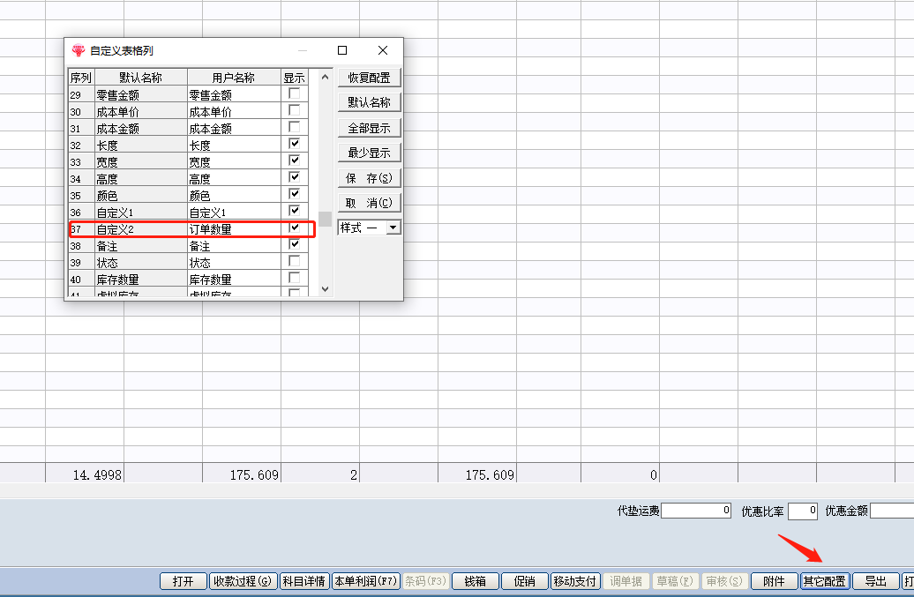Image resolution: width=914 pixels, height=597 pixels.
Task: Select user name cell 状态
Action: coord(234,263)
